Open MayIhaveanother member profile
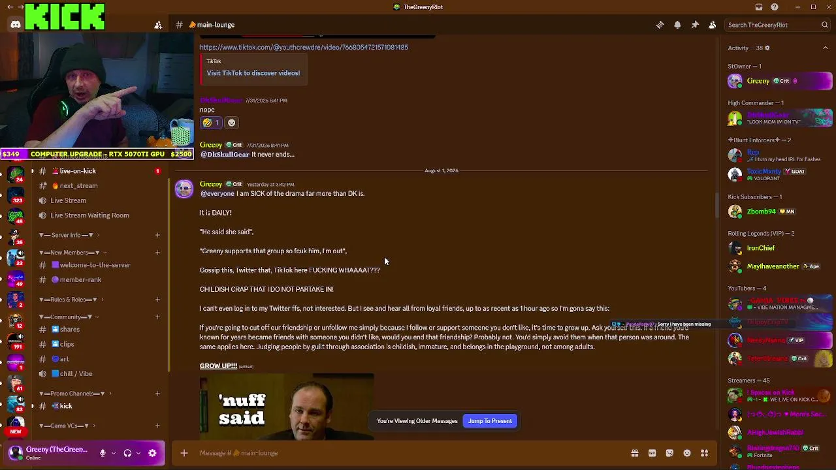 (x=780, y=266)
